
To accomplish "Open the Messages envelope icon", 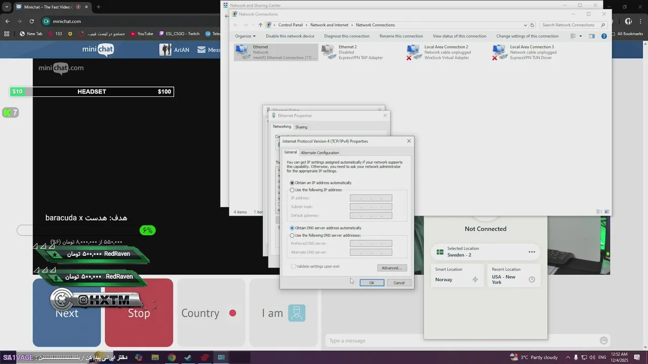I will (201, 50).
